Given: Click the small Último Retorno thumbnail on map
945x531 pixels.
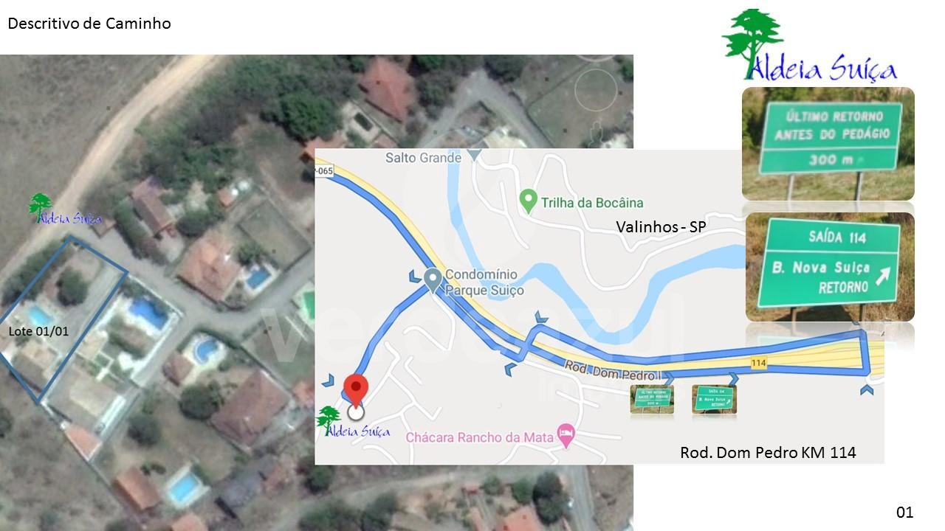Looking at the screenshot, I should (652, 399).
